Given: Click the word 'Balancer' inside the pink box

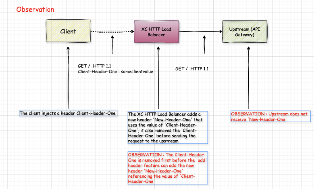Looking at the screenshot, I should tap(156, 35).
